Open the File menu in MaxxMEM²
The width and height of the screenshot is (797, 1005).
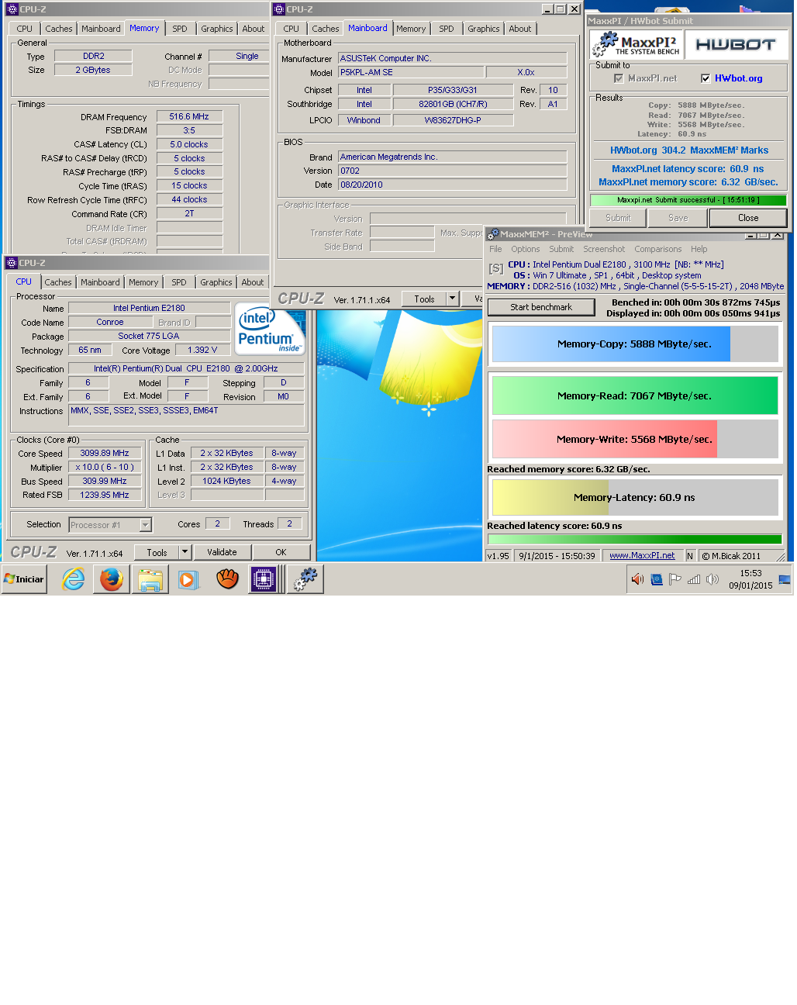coord(495,249)
